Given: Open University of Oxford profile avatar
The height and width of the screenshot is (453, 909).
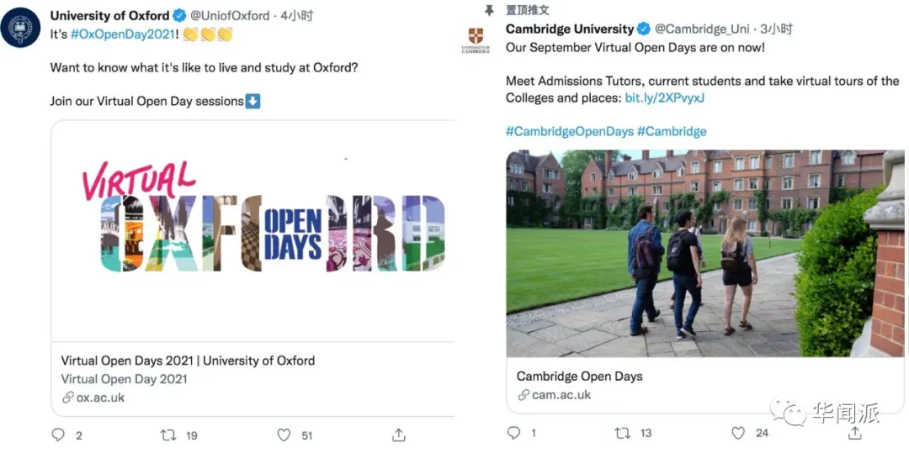Looking at the screenshot, I should (x=20, y=28).
